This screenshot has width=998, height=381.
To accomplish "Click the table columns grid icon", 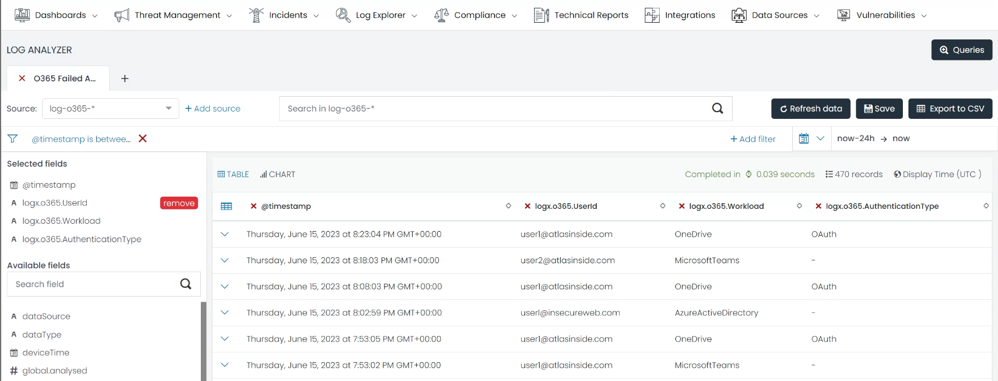I will coord(226,207).
